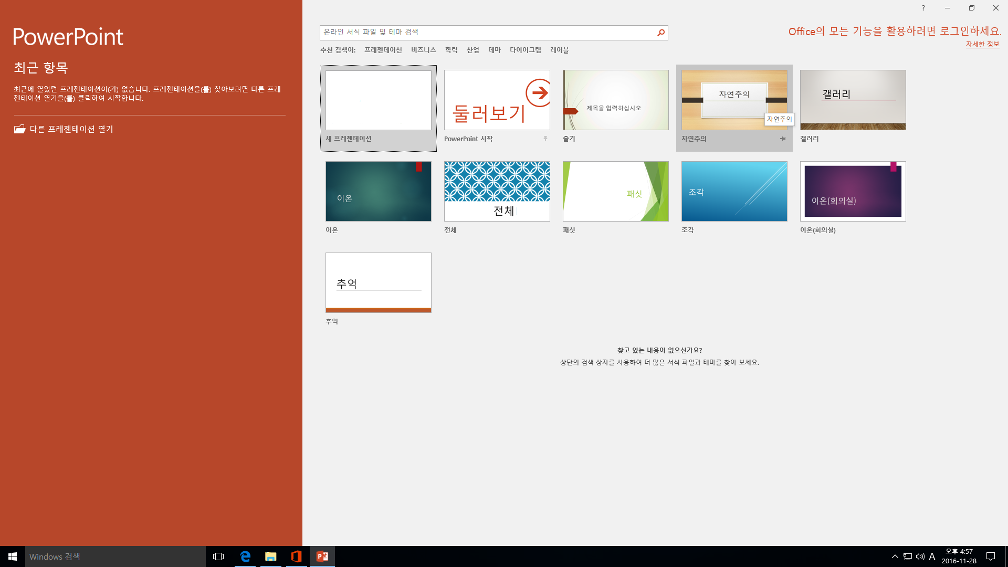Click the 전체 label under its thumbnail
Image resolution: width=1008 pixels, height=567 pixels.
(x=450, y=230)
